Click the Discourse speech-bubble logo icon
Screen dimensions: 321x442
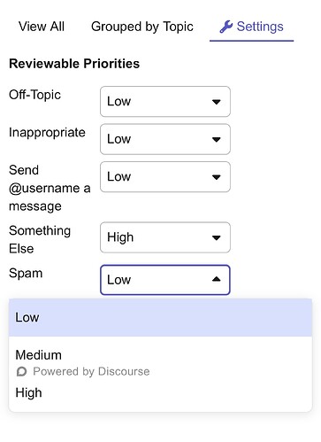pos(21,371)
